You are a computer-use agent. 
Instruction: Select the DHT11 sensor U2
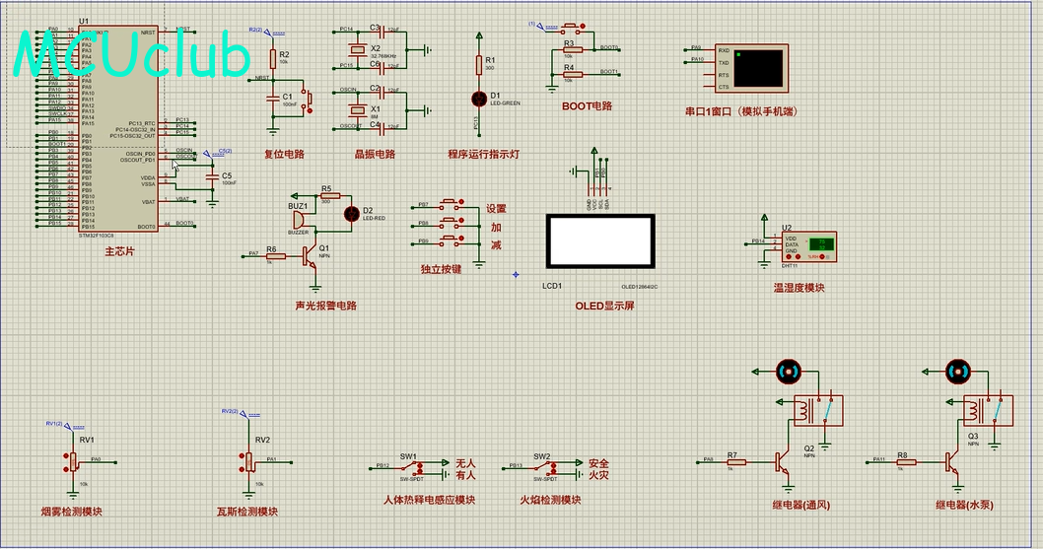808,246
